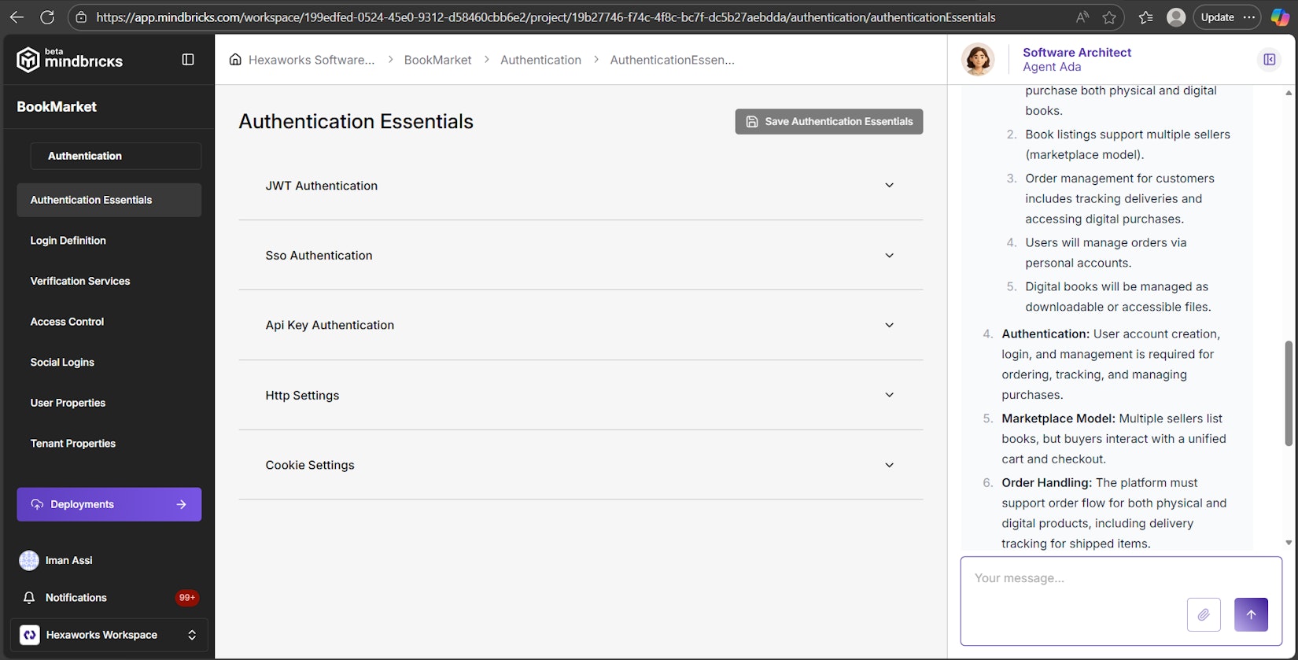Open Notifications bell icon
The width and height of the screenshot is (1298, 660).
[29, 598]
